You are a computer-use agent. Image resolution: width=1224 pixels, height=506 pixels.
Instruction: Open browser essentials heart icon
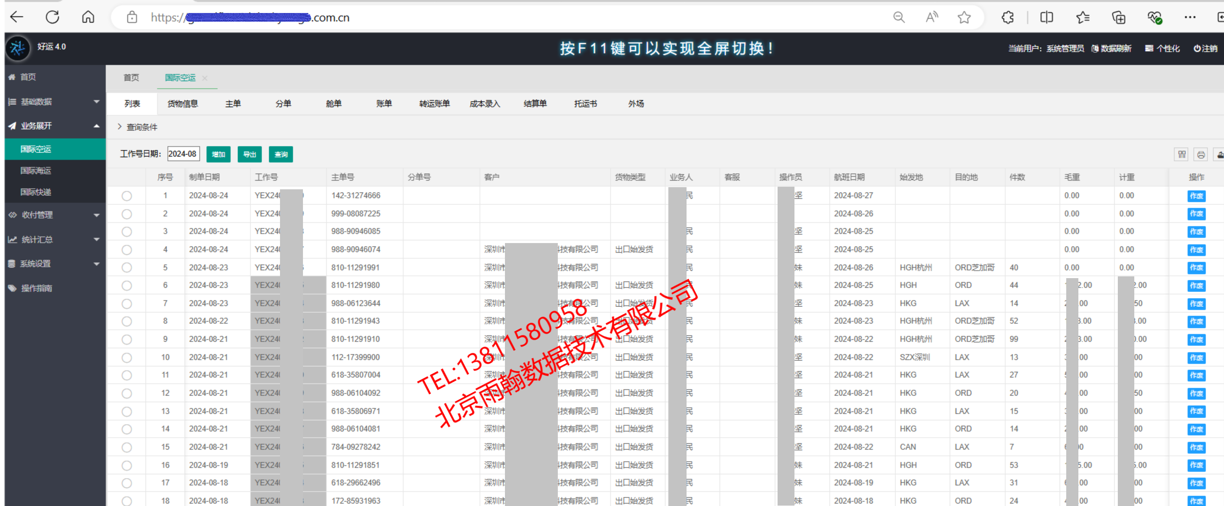(1155, 18)
